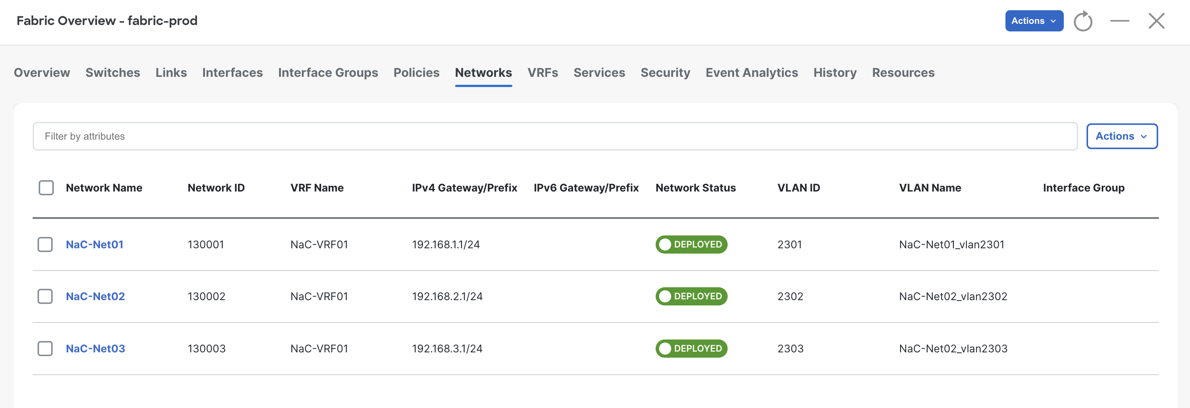Open the Interfaces tab
The height and width of the screenshot is (408, 1190).
click(232, 72)
